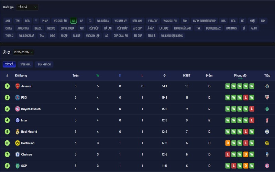Click the Chelsea club crest icon
This screenshot has height=172, width=275.
18,154
